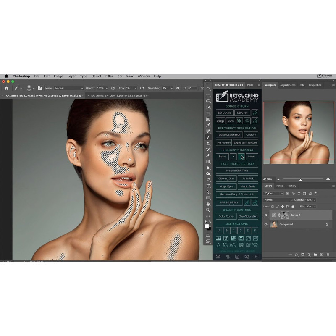Toggle visibility of the Background layer
The height and width of the screenshot is (336, 336).
pos(265,224)
